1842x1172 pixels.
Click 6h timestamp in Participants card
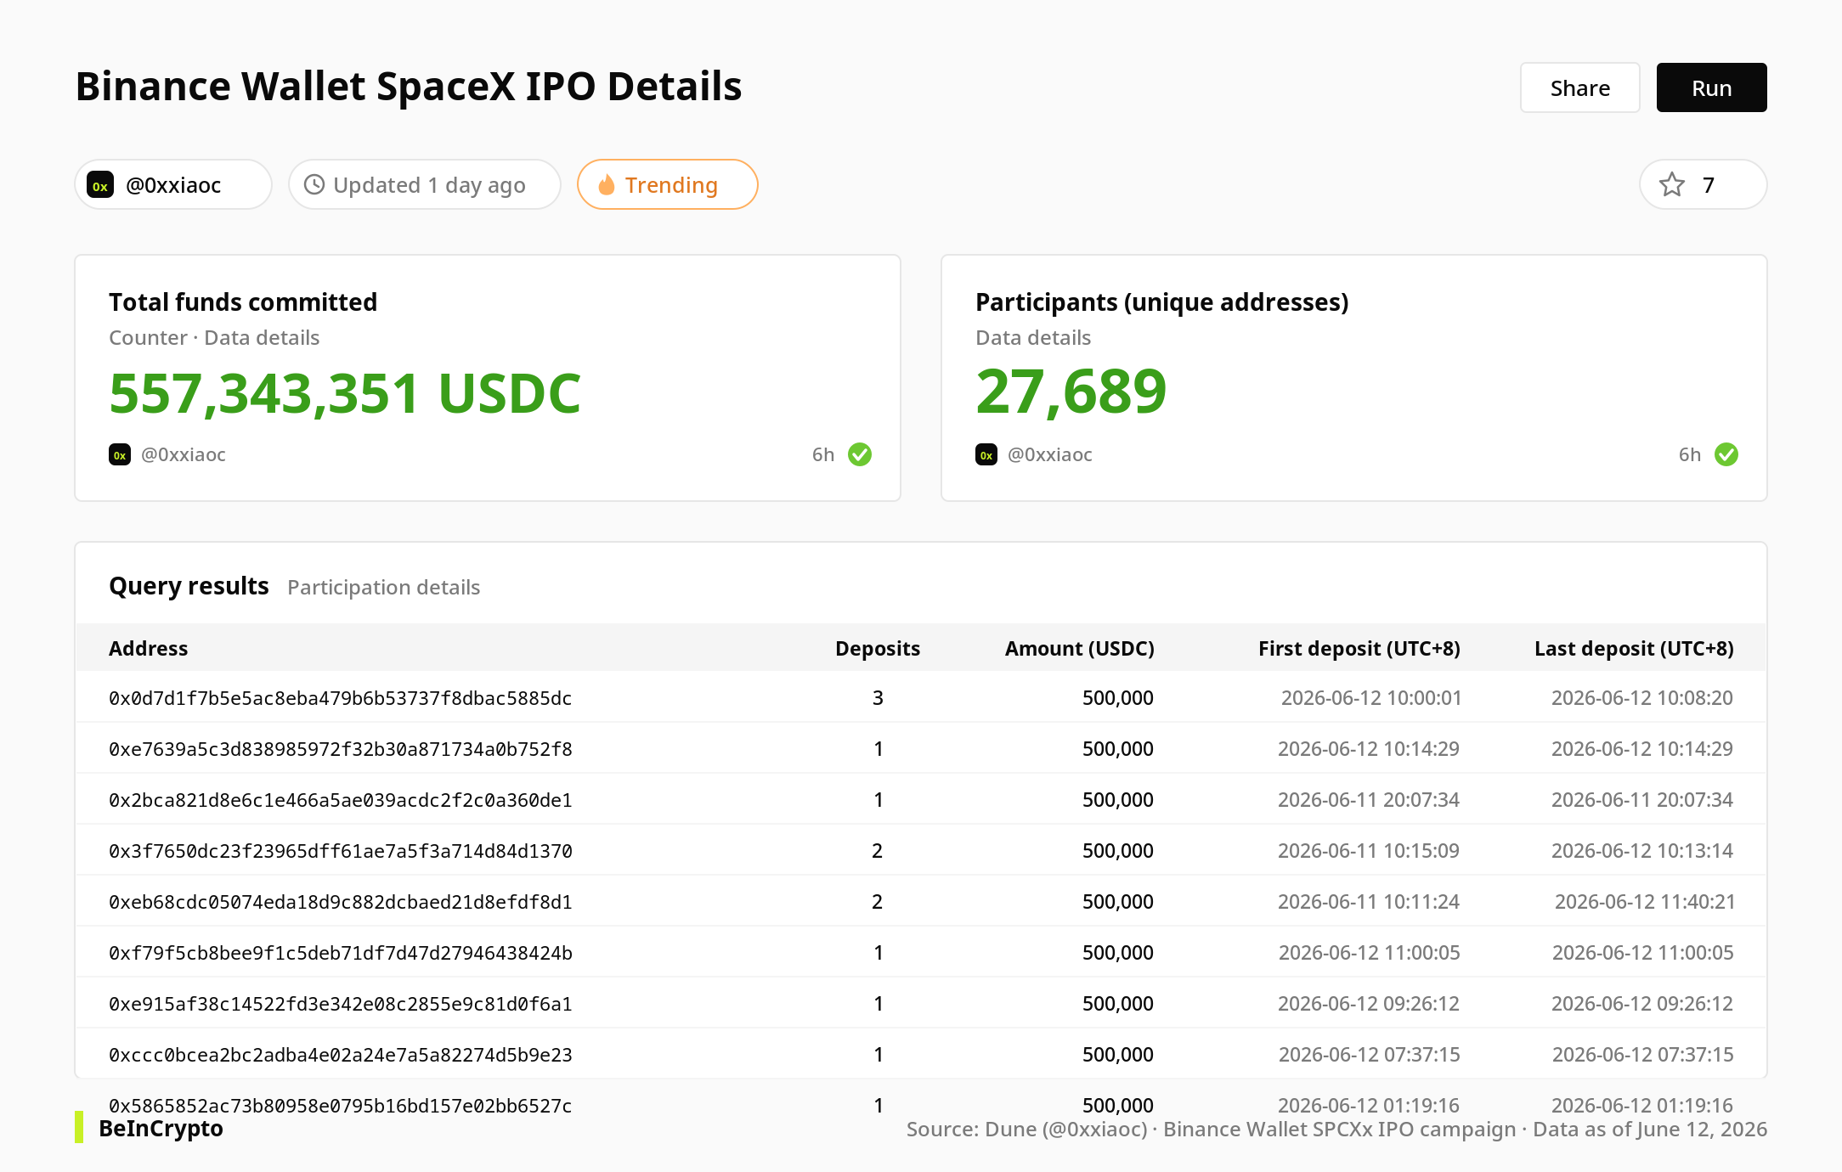1690,454
